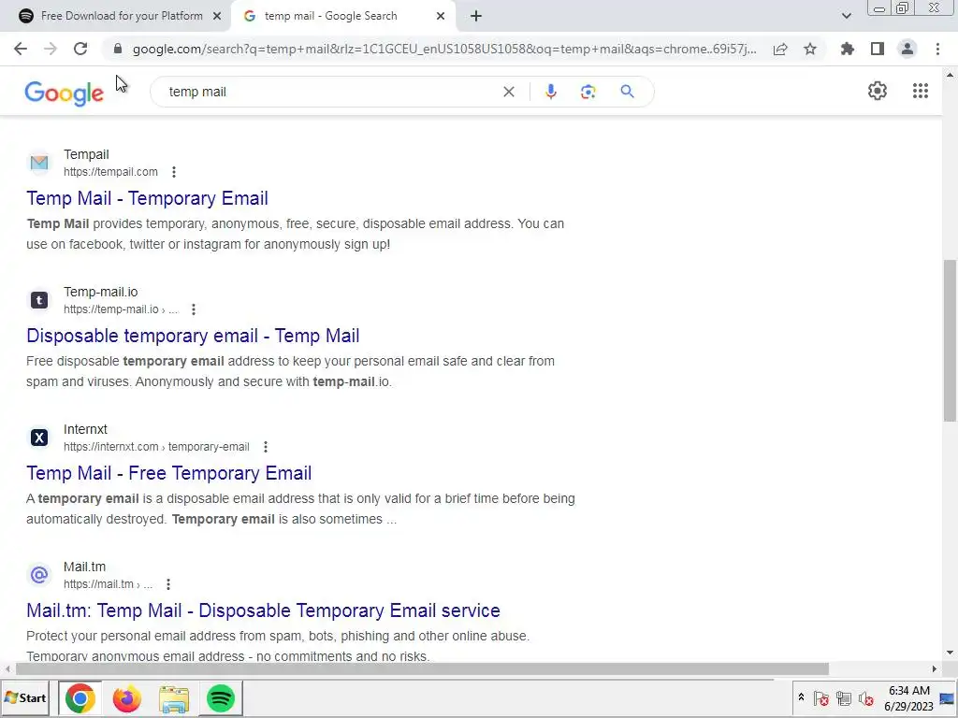Open the Google apps grid
The image size is (958, 718).
point(921,91)
